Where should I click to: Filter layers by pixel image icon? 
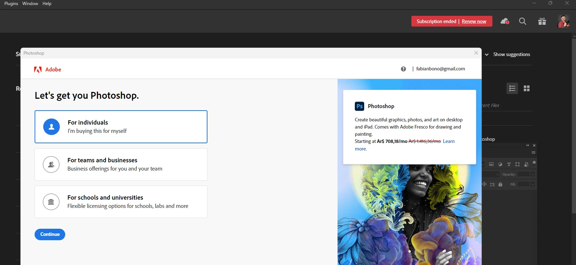pyautogui.click(x=491, y=164)
